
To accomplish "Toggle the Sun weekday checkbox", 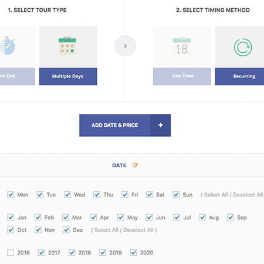I will click(176, 195).
